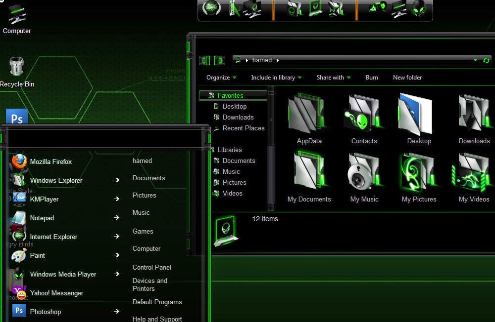Open the green globe browser icon in the top dock
The height and width of the screenshot is (322, 495).
tap(211, 8)
